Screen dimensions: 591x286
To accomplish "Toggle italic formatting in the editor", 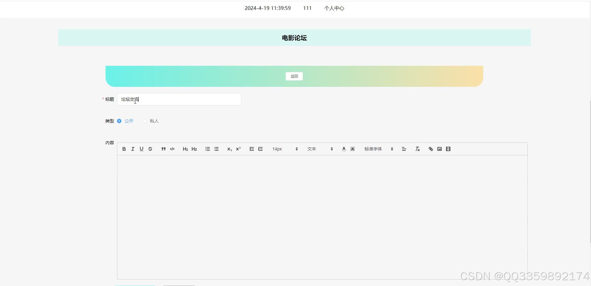I will (x=133, y=149).
